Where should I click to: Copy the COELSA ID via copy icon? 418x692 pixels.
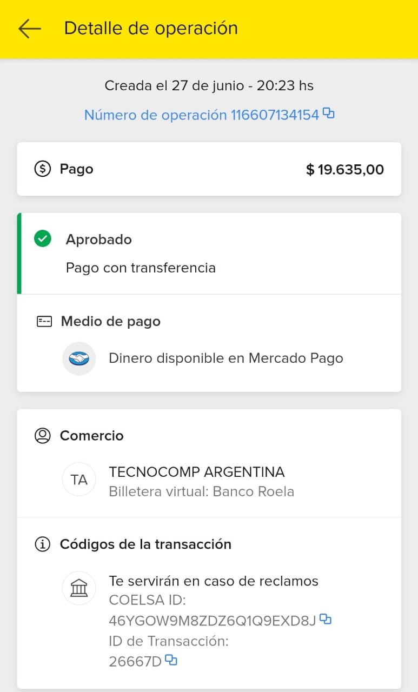pyautogui.click(x=325, y=619)
